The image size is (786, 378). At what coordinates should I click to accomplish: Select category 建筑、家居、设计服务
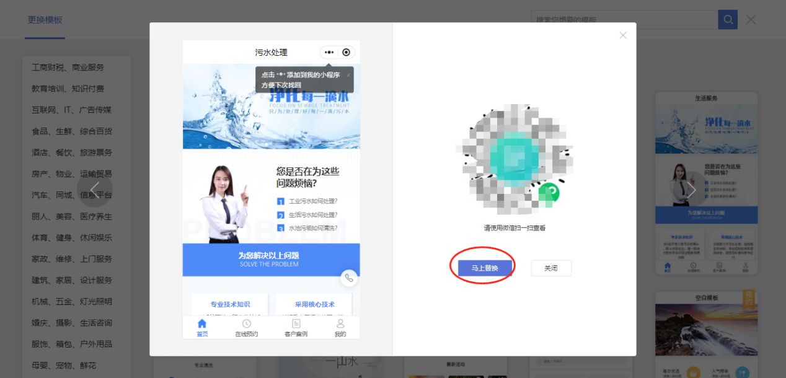72,280
